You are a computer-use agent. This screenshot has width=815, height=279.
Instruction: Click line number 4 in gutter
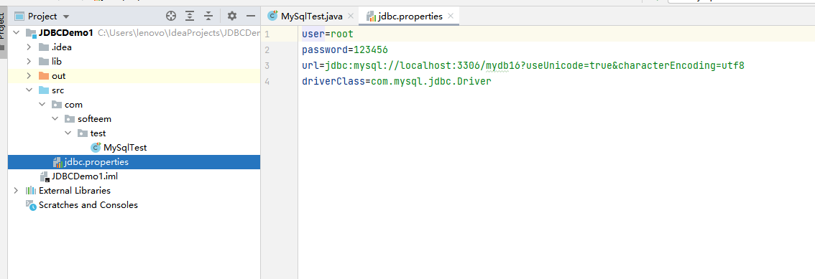click(267, 82)
